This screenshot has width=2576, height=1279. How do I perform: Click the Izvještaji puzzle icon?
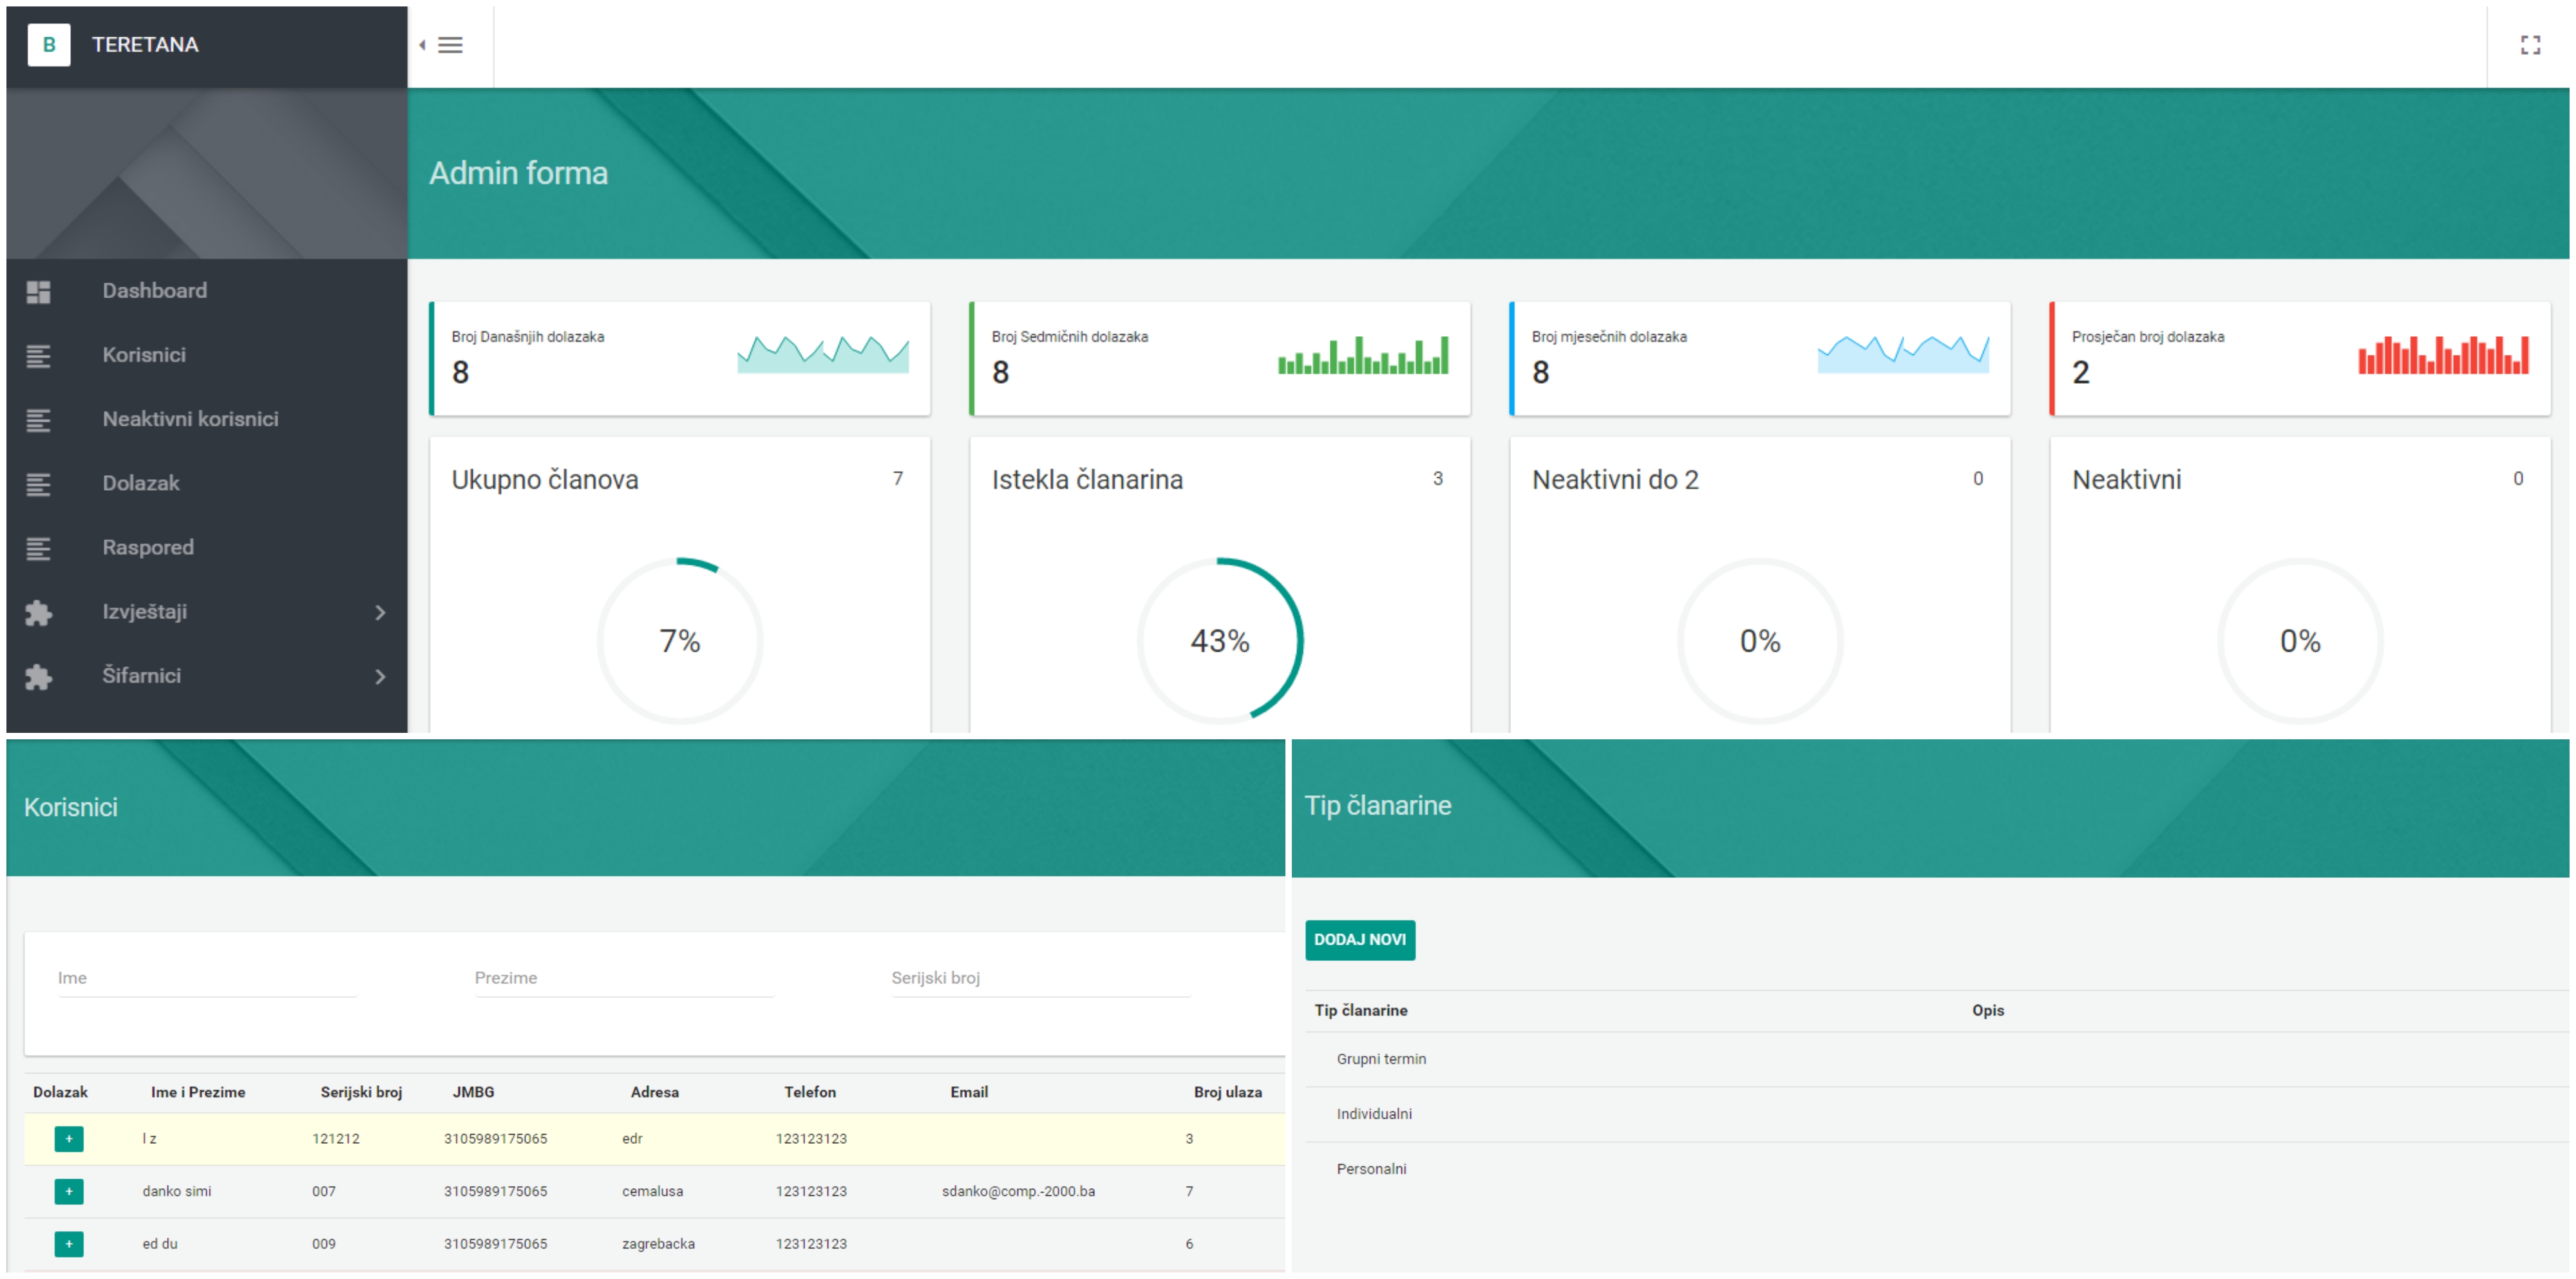38,612
